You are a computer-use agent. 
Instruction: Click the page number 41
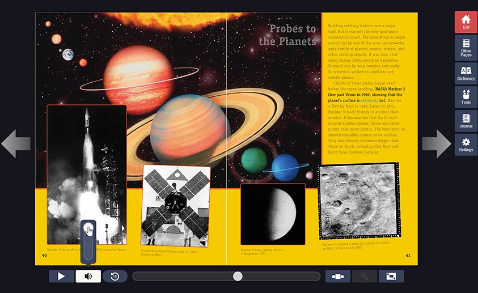click(x=408, y=256)
